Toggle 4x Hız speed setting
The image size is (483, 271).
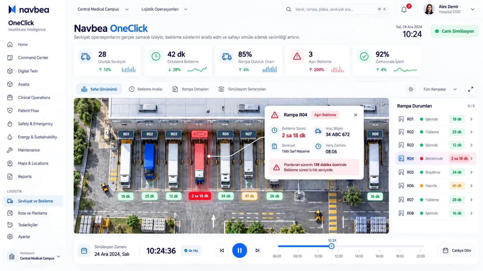[191, 251]
